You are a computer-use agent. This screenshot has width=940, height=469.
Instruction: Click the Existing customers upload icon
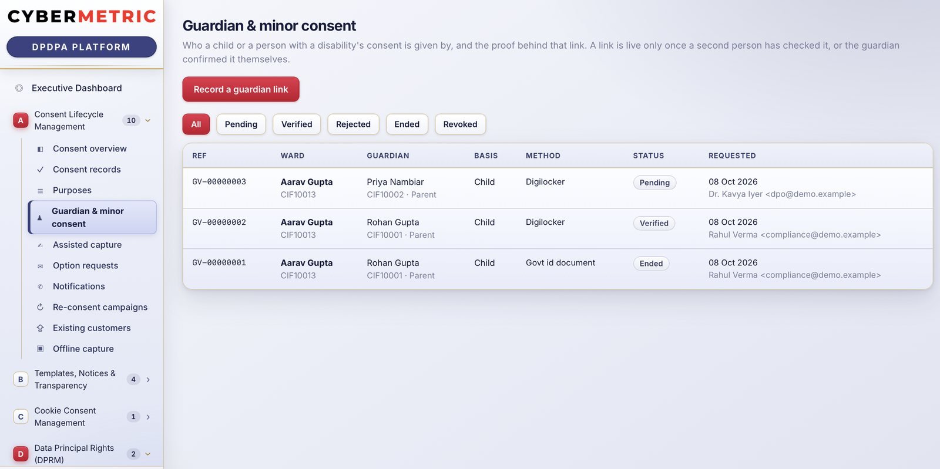point(41,328)
